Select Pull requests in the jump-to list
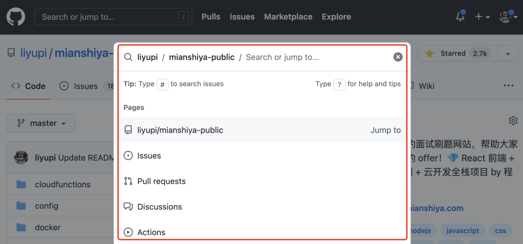 (x=161, y=181)
